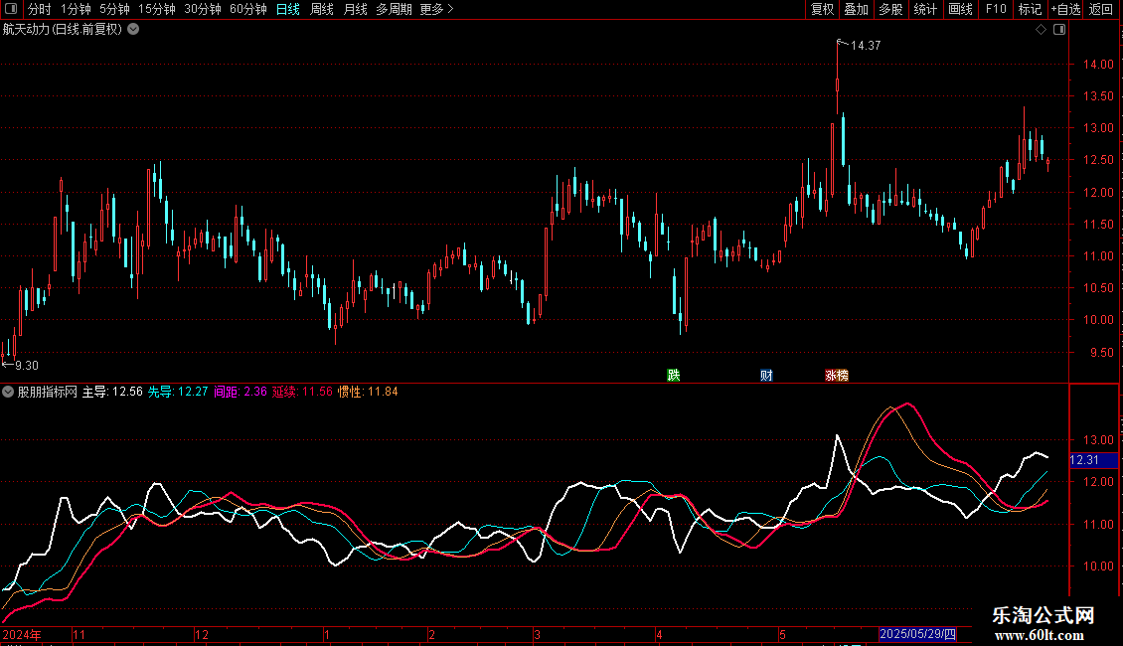The height and width of the screenshot is (646, 1123).
Task: Switch to the 60分钟 period tab
Action: 248,9
